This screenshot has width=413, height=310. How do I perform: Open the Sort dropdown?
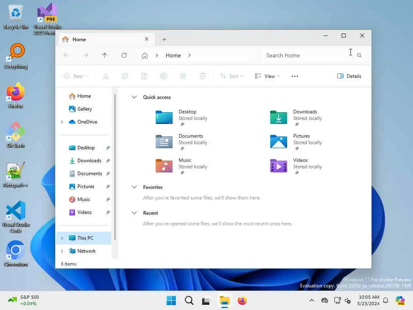[232, 76]
